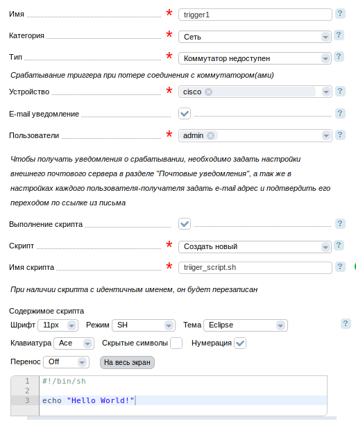Open help icon for Имя field

coord(340,14)
